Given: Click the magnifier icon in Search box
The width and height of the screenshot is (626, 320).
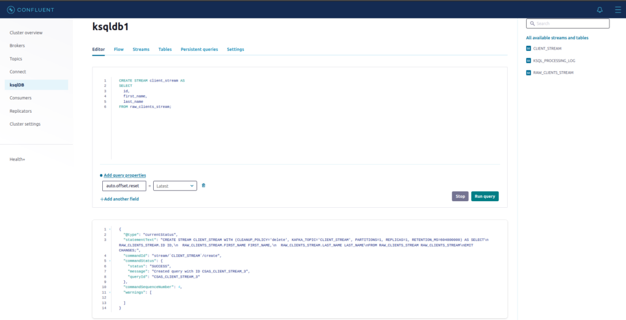Looking at the screenshot, I should coord(532,24).
